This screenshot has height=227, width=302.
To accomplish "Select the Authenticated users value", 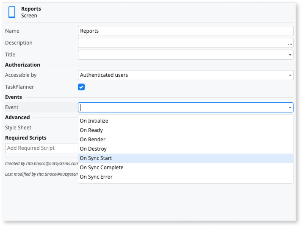I will [104, 75].
